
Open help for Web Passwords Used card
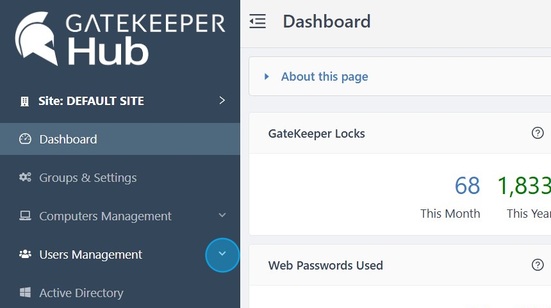pos(538,265)
